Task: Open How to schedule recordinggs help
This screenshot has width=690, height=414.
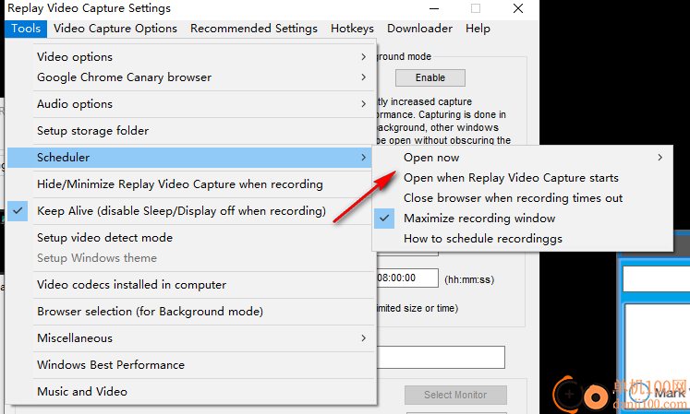Action: [x=523, y=239]
